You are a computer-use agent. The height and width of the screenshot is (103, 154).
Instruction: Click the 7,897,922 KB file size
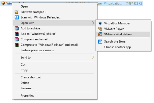coord(134,3)
